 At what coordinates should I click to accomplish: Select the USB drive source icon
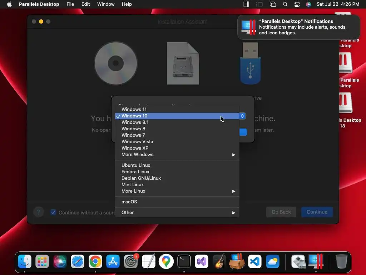[x=250, y=63]
